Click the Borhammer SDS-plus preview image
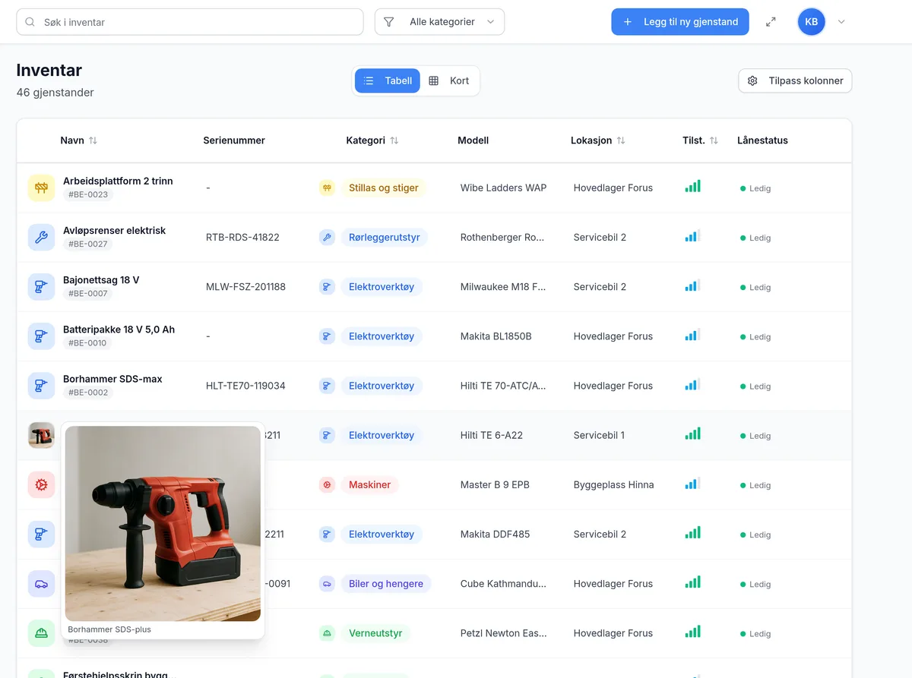The image size is (912, 678). tap(163, 524)
